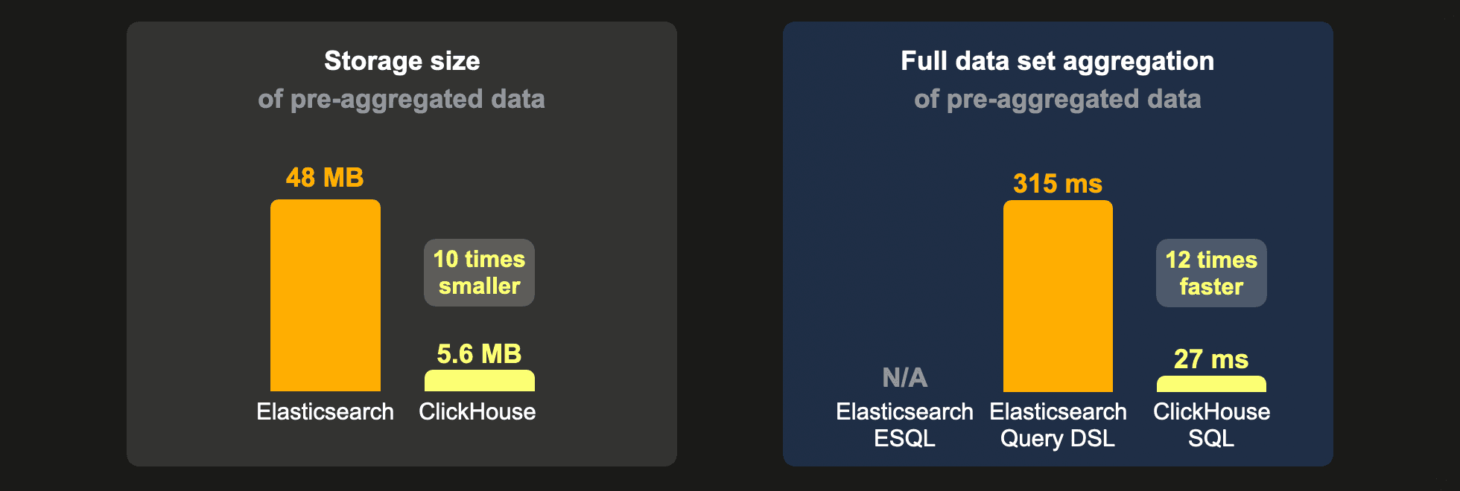The image size is (1460, 491).
Task: Click the "Elasticsearch Query DSL" axis label
Action: tap(1058, 425)
